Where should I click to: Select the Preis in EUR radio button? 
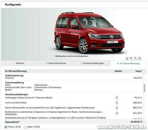click(x=6, y=127)
